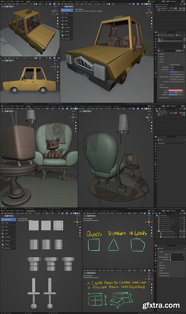Viewport: 186px width, 314px height.
Task: Hide Low Poly Car Intermediate Modeling collection eye
Action: pos(182,10)
